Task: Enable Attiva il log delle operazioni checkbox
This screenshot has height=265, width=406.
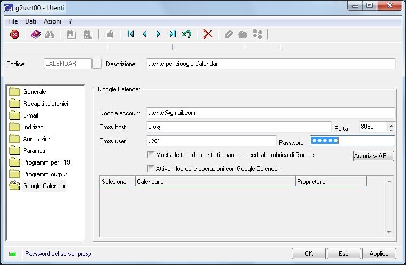Action: pyautogui.click(x=151, y=169)
